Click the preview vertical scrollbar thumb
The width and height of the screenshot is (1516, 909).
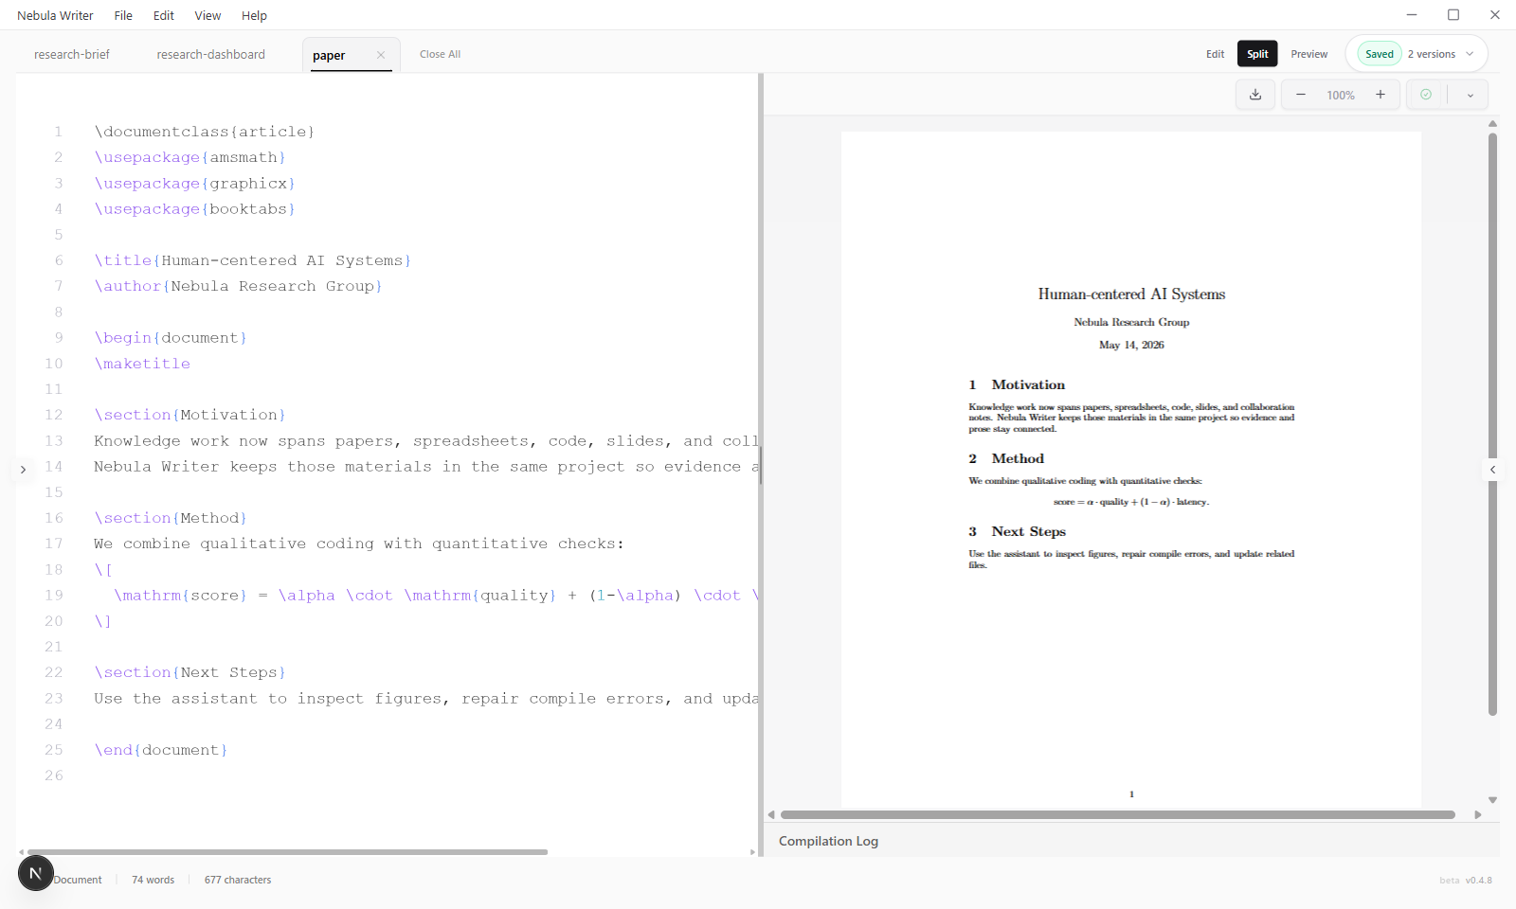[1492, 424]
